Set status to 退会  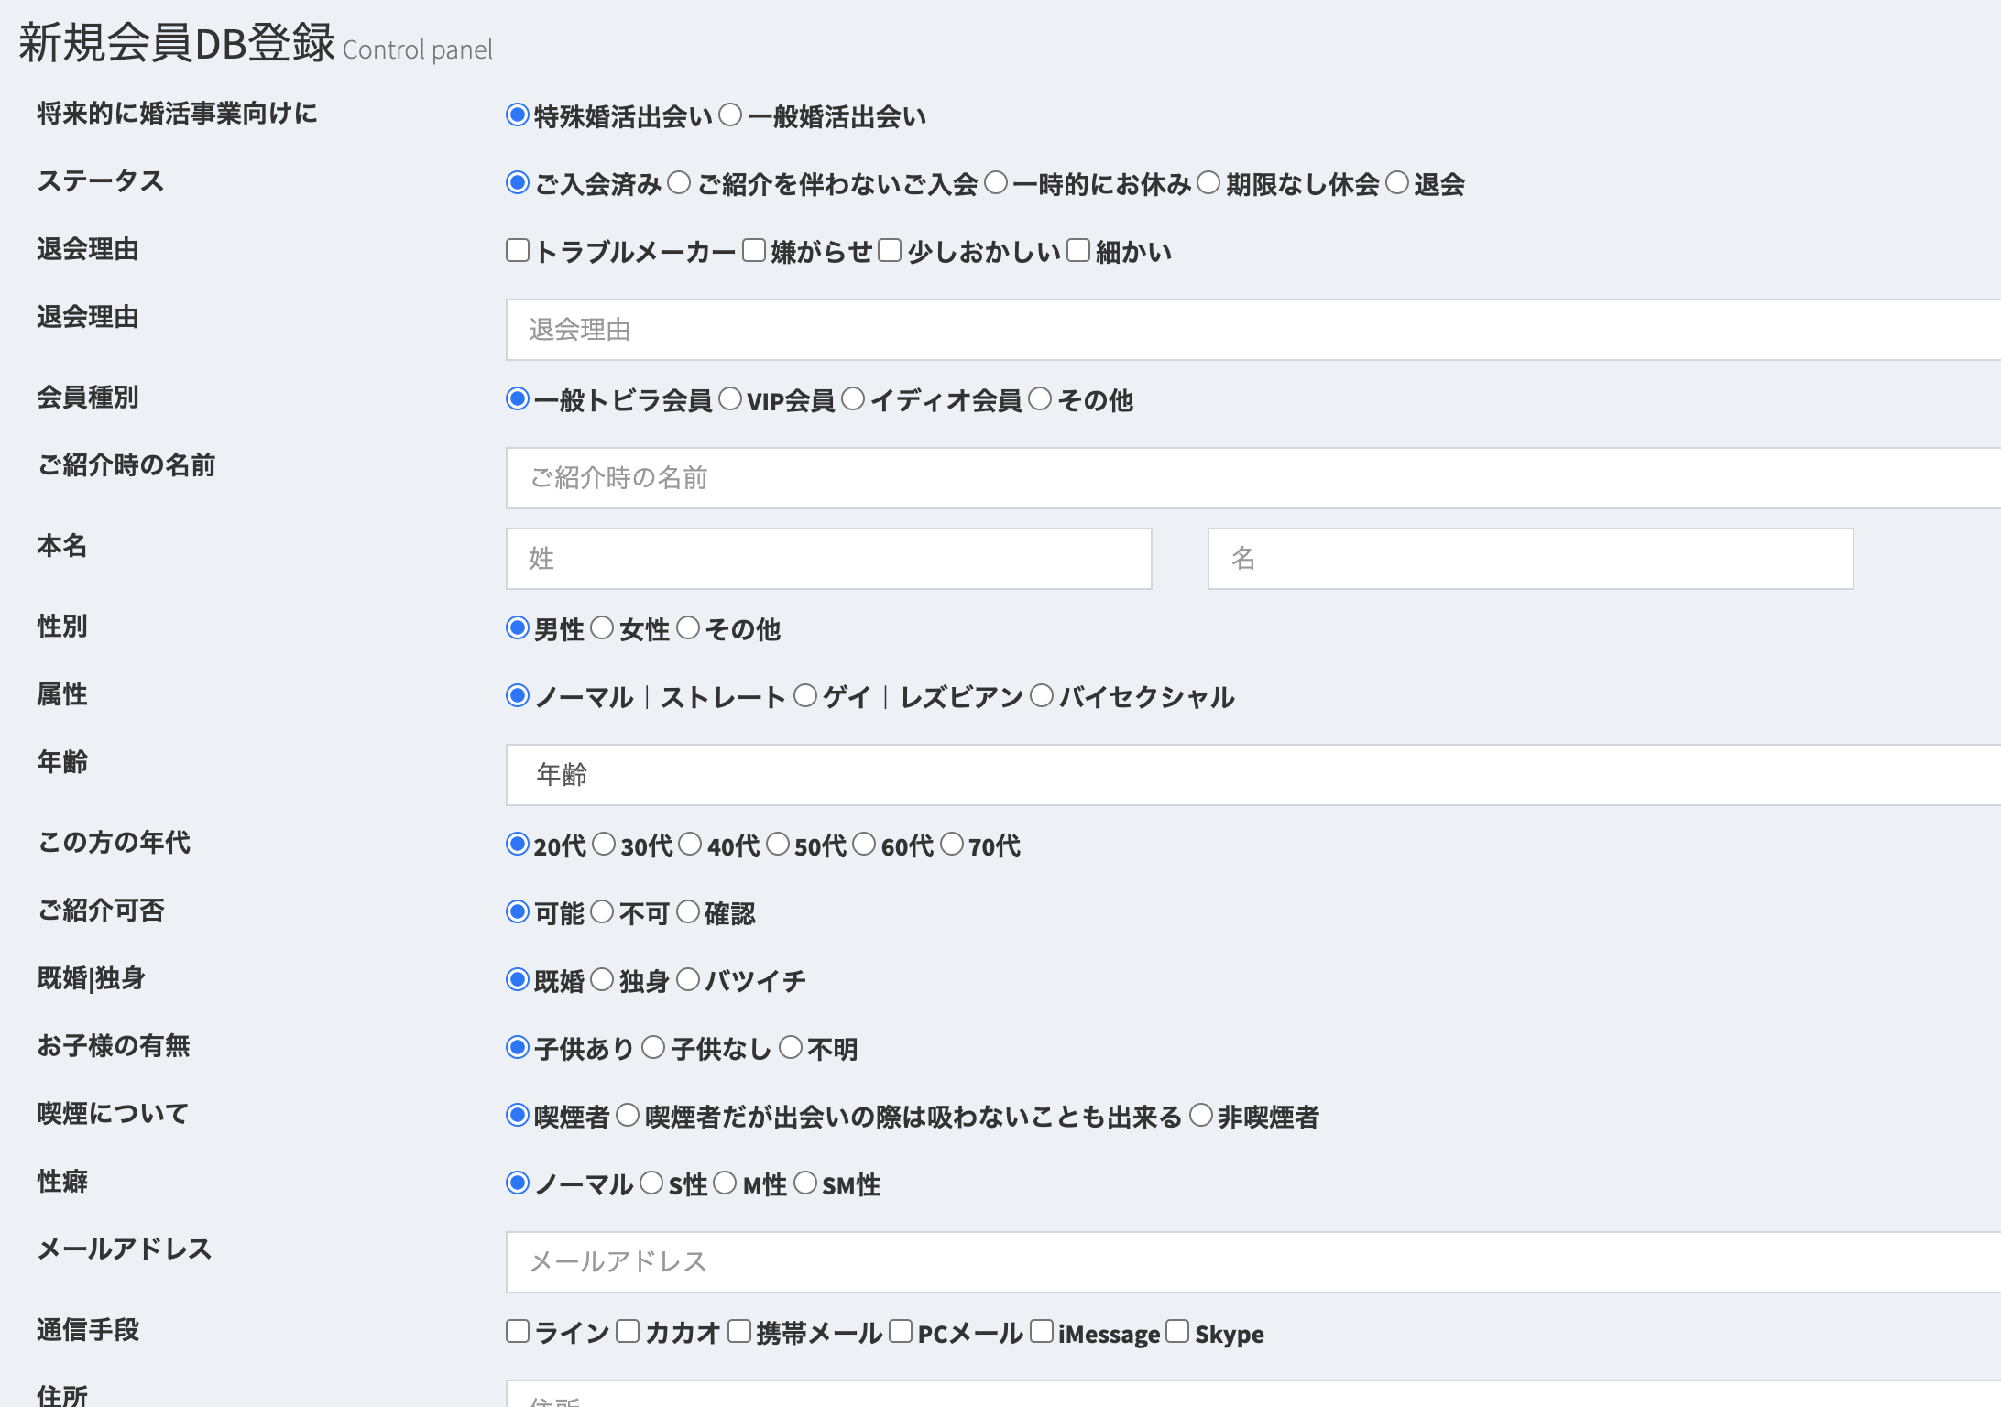point(1397,182)
